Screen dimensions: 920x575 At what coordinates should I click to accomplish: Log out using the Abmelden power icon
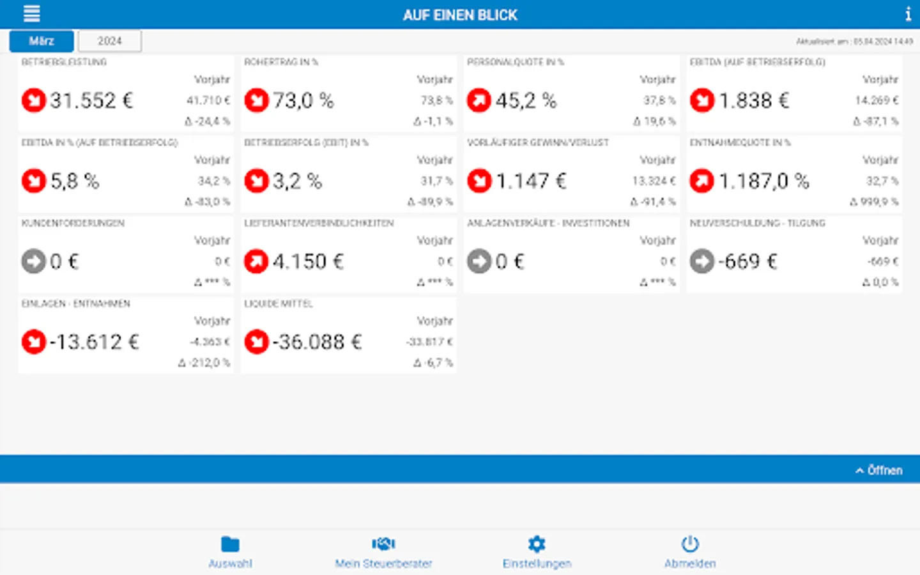(x=691, y=544)
